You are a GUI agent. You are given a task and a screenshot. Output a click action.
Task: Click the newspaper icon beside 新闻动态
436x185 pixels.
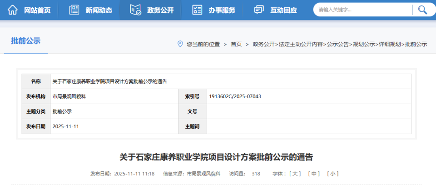(x=74, y=10)
